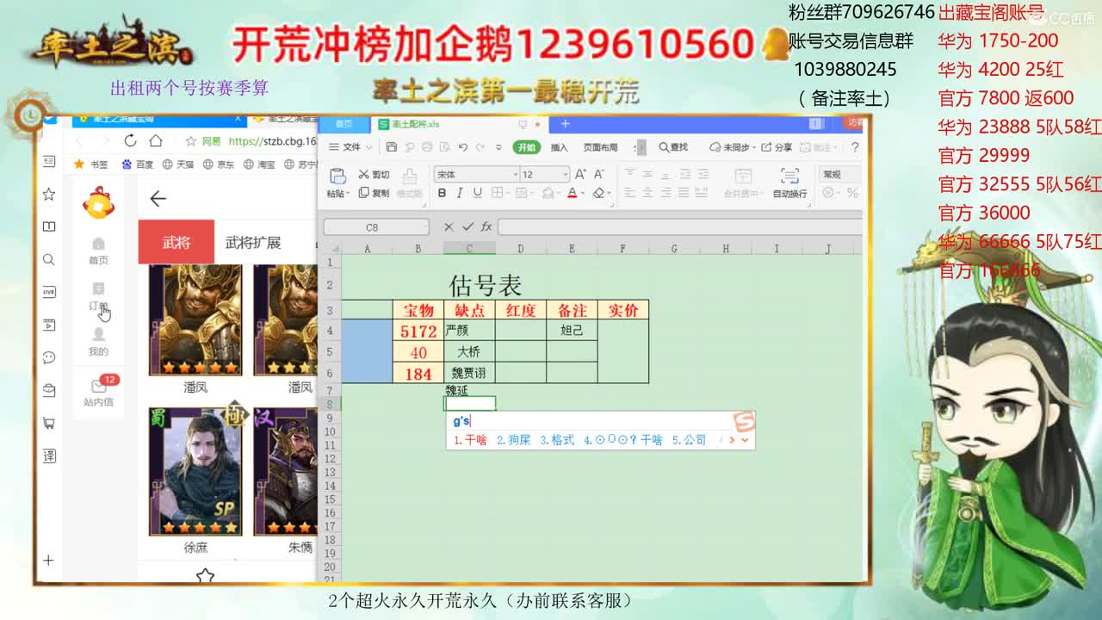
Task: Expand the 粘贴 paste options arrow
Action: (x=348, y=195)
